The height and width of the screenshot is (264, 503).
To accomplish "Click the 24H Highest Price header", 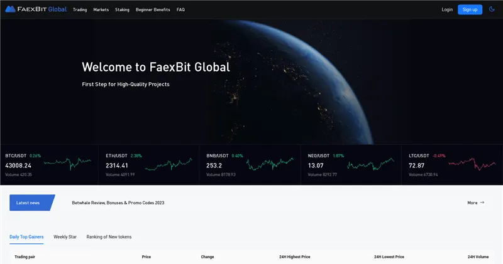I will 294,256.
